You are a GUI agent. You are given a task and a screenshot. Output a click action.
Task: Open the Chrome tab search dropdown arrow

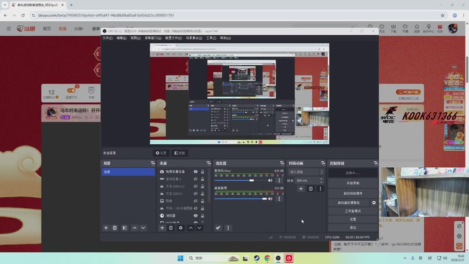coord(5,5)
